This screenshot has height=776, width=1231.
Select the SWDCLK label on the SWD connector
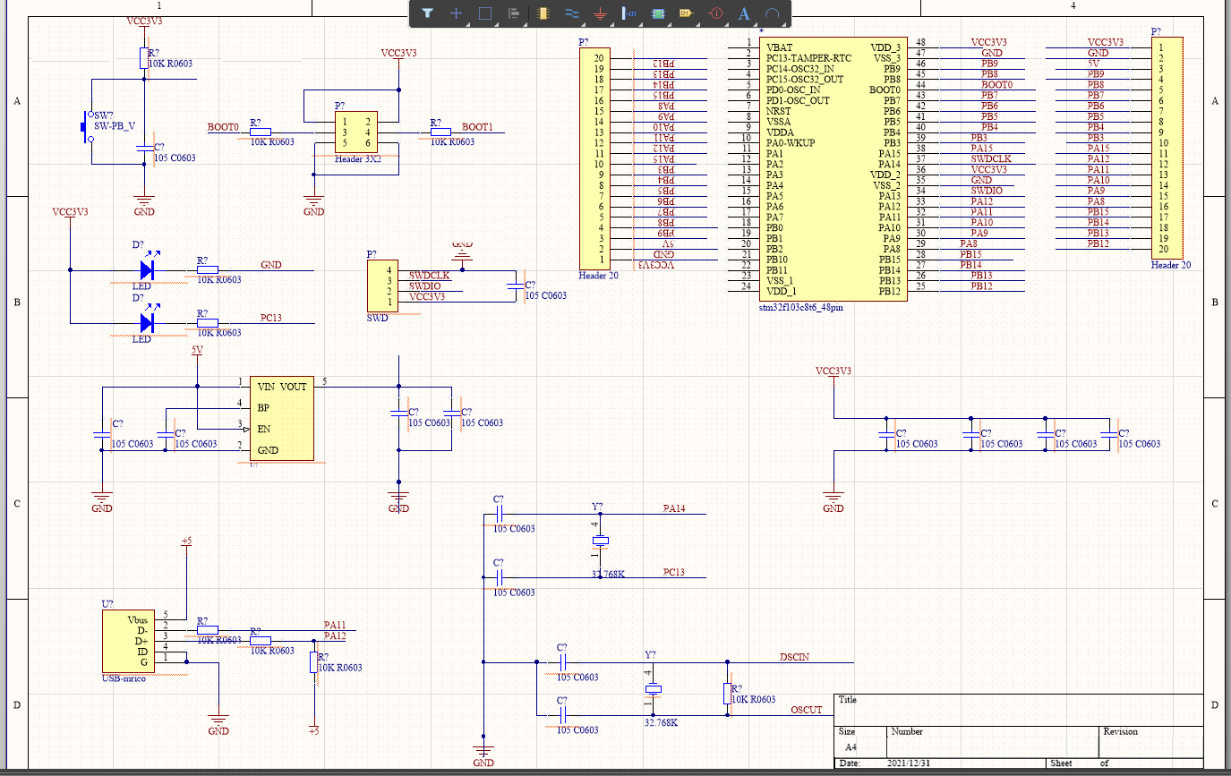[430, 276]
